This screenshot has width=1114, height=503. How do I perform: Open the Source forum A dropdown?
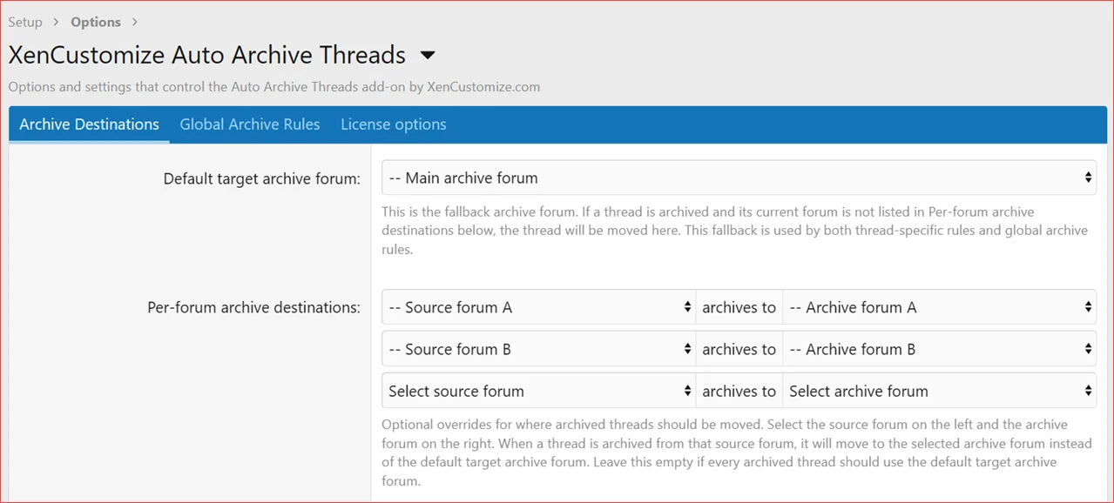click(538, 307)
